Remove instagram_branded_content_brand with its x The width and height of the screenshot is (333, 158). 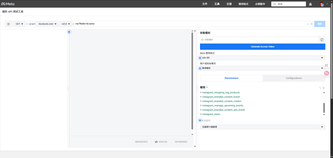point(201,97)
